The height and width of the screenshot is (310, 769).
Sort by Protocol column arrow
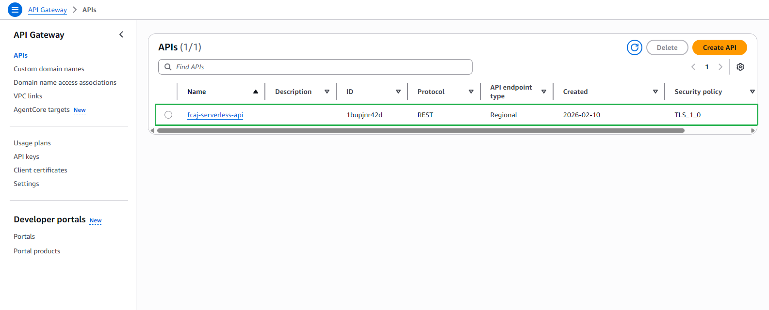[471, 92]
